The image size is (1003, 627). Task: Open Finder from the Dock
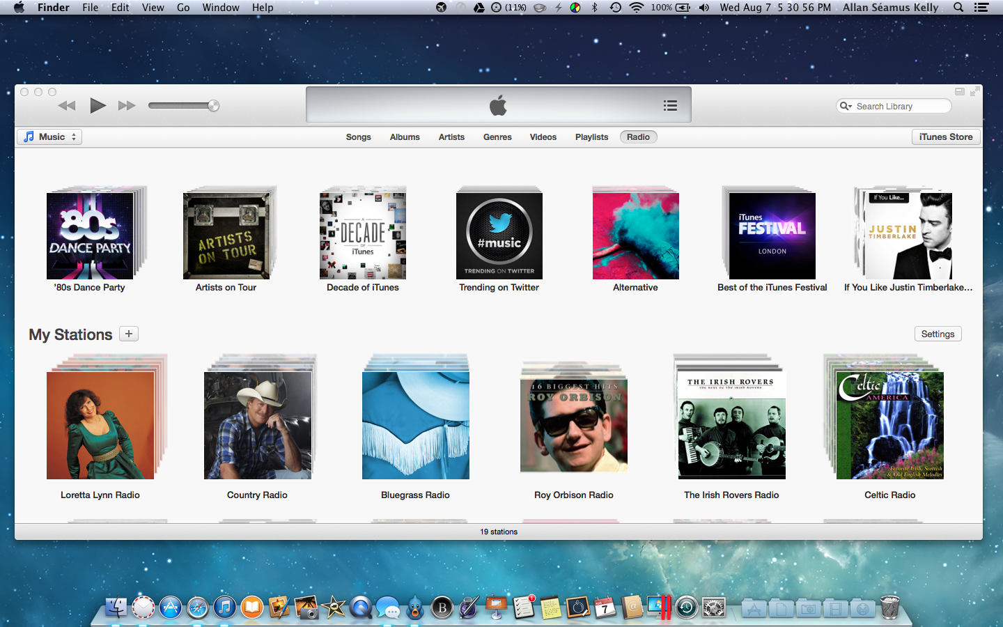click(x=116, y=607)
